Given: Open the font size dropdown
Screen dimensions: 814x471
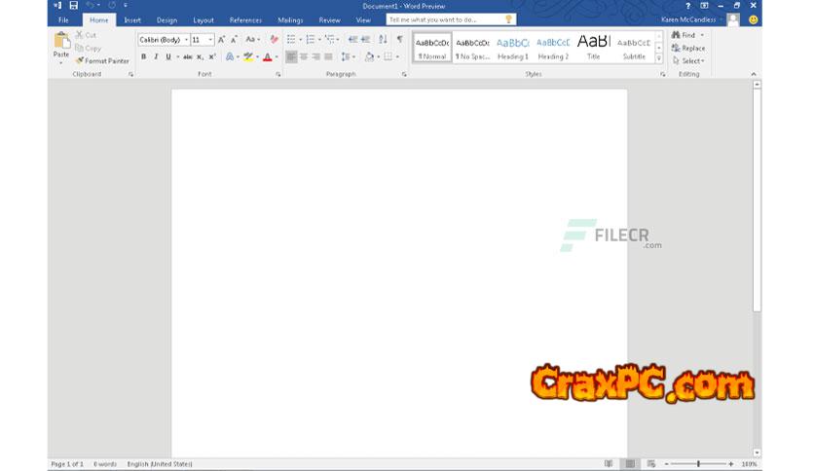Looking at the screenshot, I should pos(210,40).
